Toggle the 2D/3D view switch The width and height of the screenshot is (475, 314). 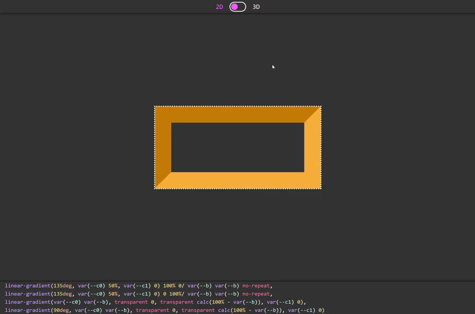coord(237,7)
